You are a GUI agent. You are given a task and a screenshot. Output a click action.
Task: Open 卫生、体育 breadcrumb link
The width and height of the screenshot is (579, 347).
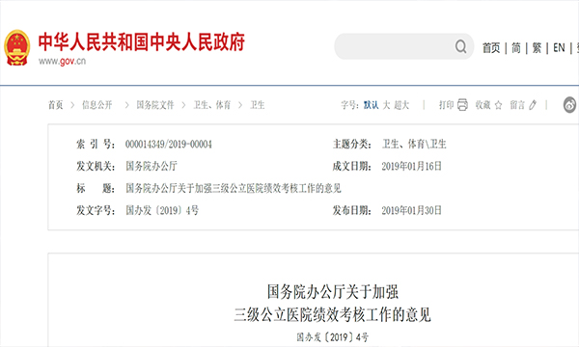(212, 105)
